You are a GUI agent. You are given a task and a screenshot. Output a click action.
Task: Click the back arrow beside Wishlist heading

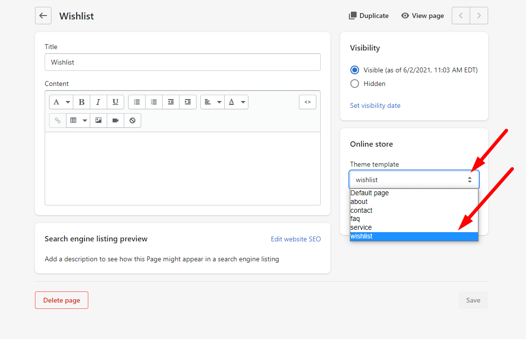click(x=43, y=16)
